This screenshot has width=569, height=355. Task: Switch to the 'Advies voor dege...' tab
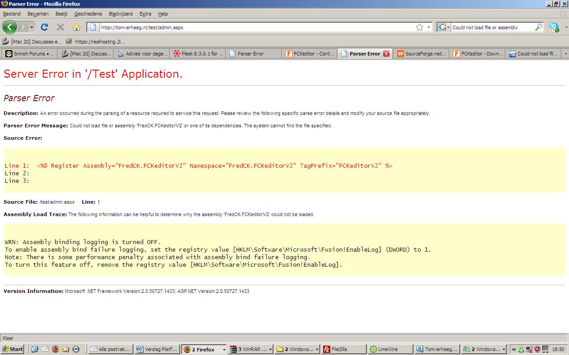click(142, 54)
